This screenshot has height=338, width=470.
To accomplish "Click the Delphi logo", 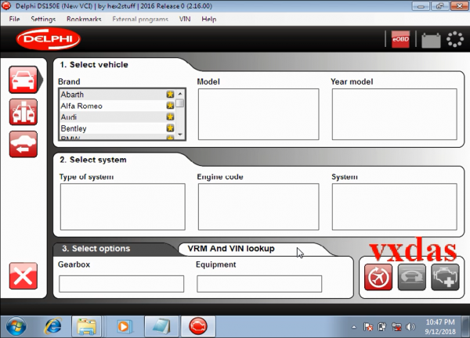I will pyautogui.click(x=49, y=39).
